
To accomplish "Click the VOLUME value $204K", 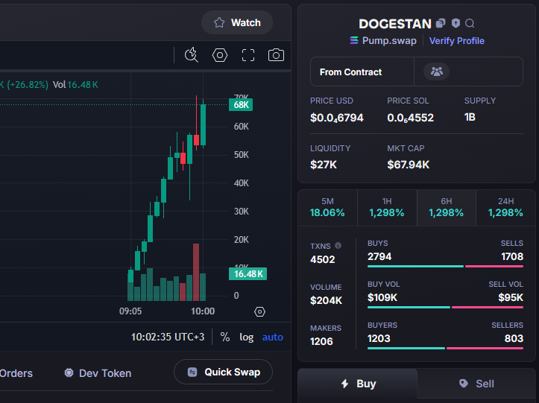I will coord(326,301).
